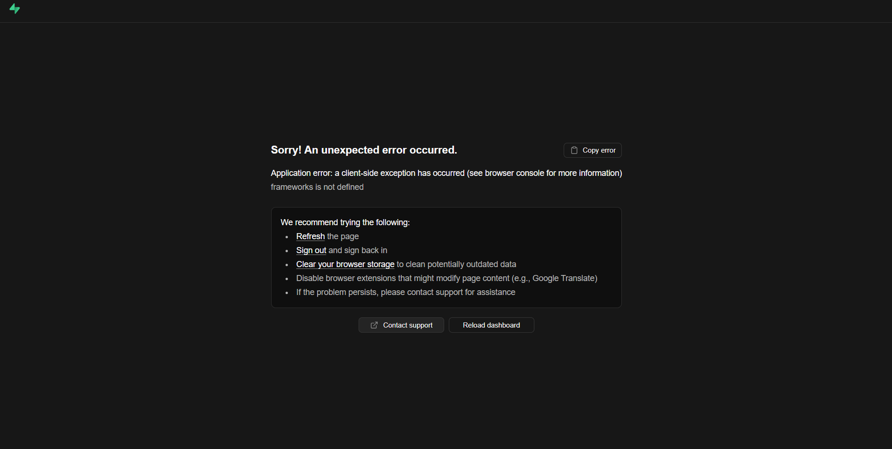Click 'We recommend trying the following:' text
This screenshot has height=449, width=892.
(x=345, y=222)
